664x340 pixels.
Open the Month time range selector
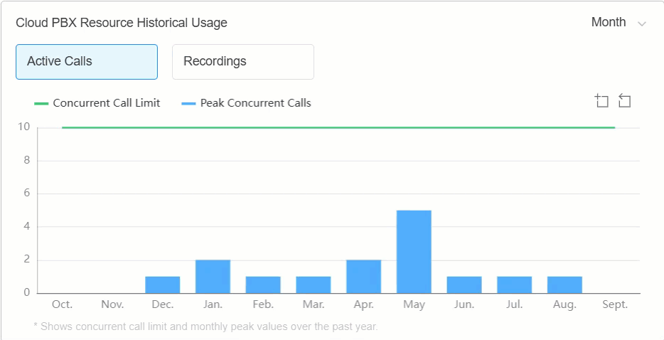[x=609, y=22]
